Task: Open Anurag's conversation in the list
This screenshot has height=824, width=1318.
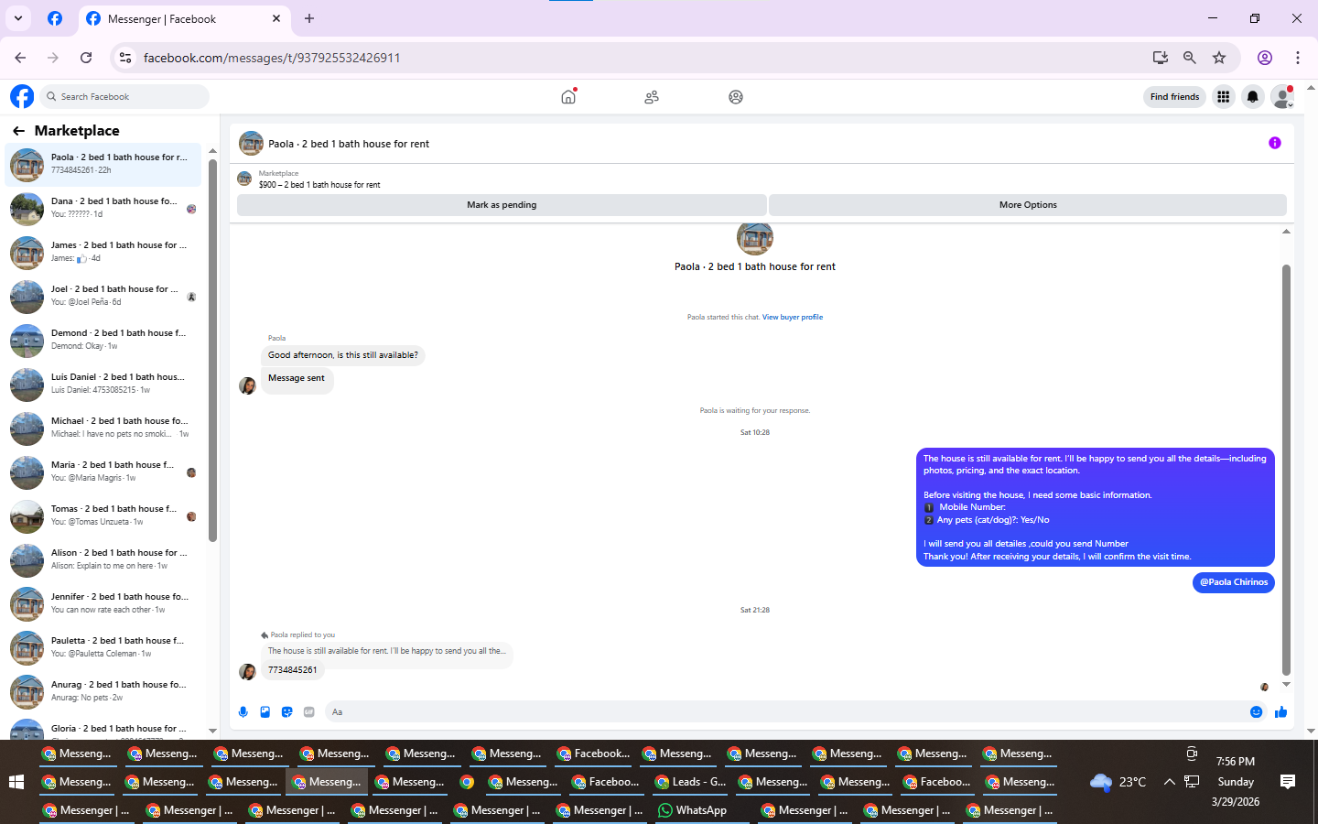Action: click(x=103, y=692)
